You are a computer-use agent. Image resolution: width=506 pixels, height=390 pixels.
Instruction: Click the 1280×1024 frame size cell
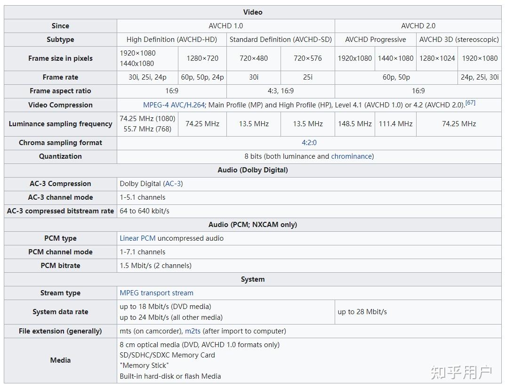pyautogui.click(x=437, y=58)
